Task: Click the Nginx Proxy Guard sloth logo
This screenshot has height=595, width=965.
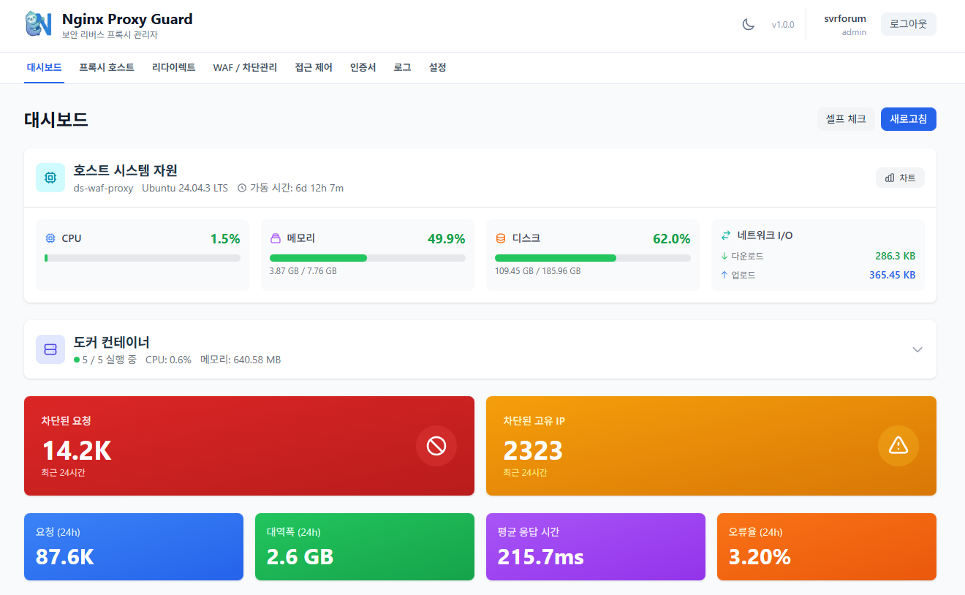Action: click(39, 24)
